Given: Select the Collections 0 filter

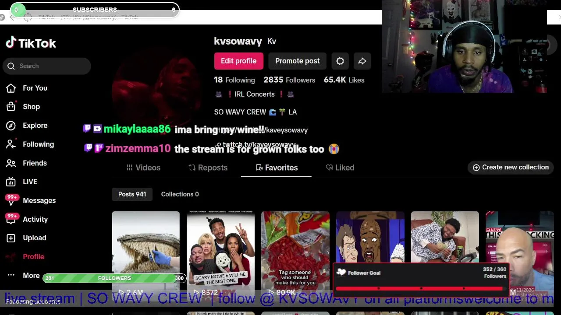Looking at the screenshot, I should click(180, 194).
